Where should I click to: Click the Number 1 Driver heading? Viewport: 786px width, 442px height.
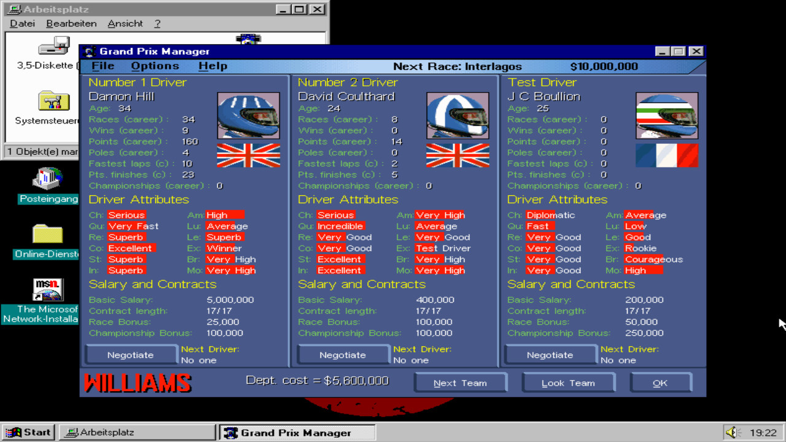(138, 82)
